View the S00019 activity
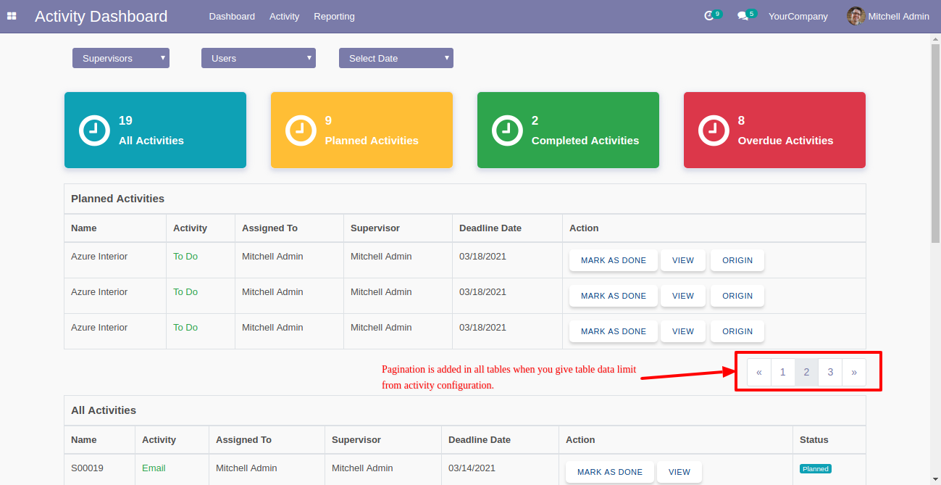Viewport: 941px width, 485px height. coord(679,472)
